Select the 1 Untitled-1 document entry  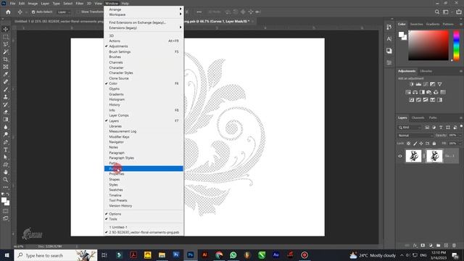click(144, 227)
